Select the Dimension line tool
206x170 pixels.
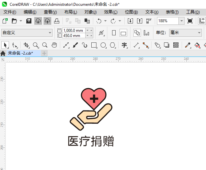coord(136,45)
